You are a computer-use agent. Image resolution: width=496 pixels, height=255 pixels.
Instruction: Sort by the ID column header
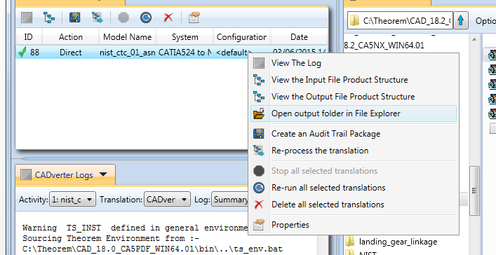(x=28, y=37)
